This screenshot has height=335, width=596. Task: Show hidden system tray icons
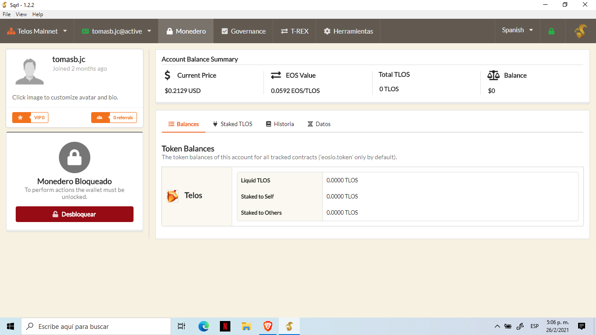tap(497, 326)
